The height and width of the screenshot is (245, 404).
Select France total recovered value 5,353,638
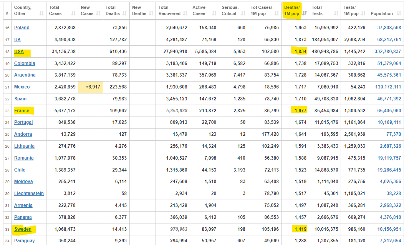pyautogui.click(x=177, y=110)
